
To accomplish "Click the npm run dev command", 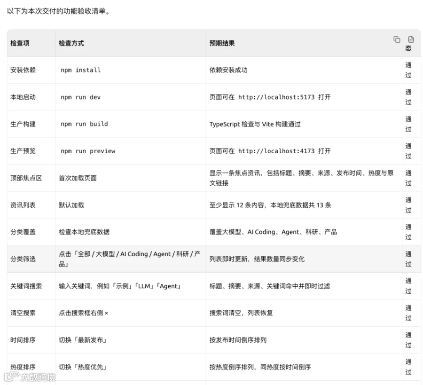I will pyautogui.click(x=81, y=97).
